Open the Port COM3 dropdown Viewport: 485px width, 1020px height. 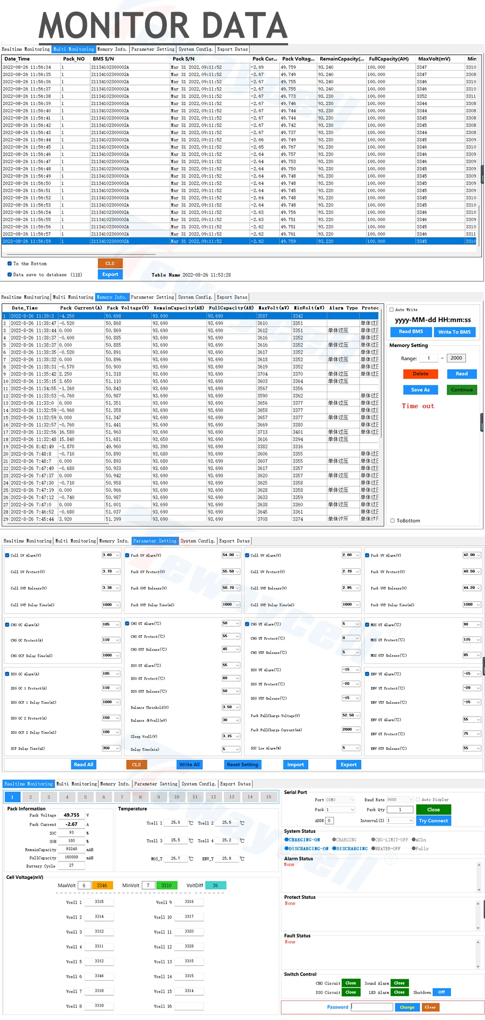340,799
